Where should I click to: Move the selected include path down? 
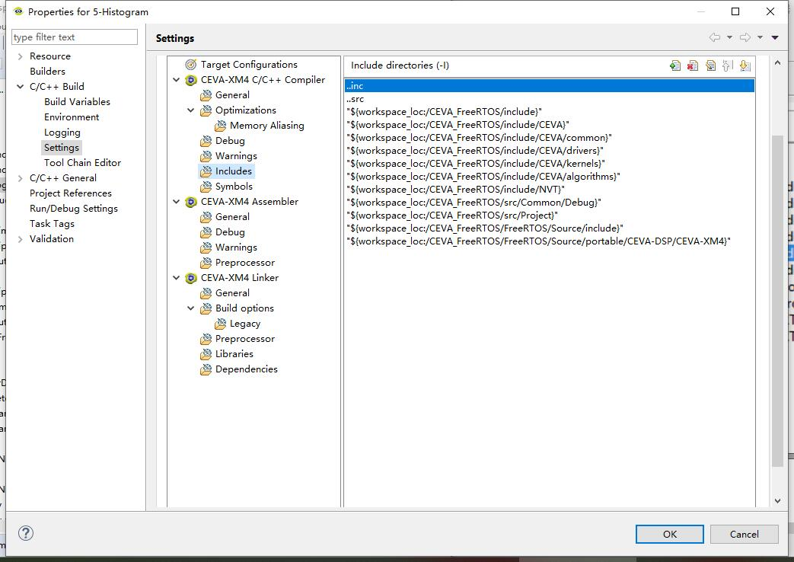[745, 65]
